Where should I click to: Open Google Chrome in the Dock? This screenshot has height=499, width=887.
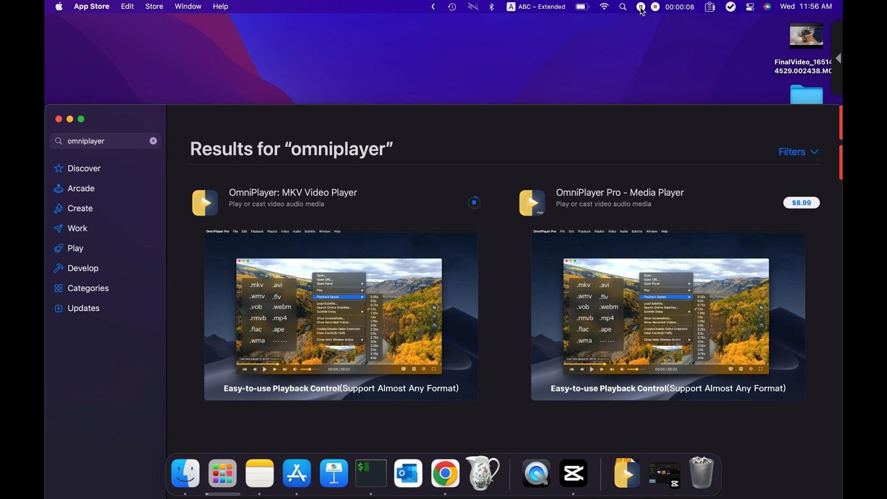(x=445, y=474)
